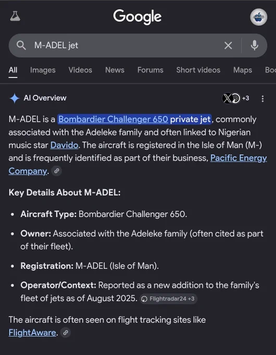Clear the search query with X
The height and width of the screenshot is (355, 276).
[228, 45]
